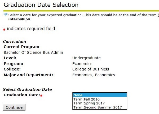
Task: Click the Continue button
Action: click(14, 107)
